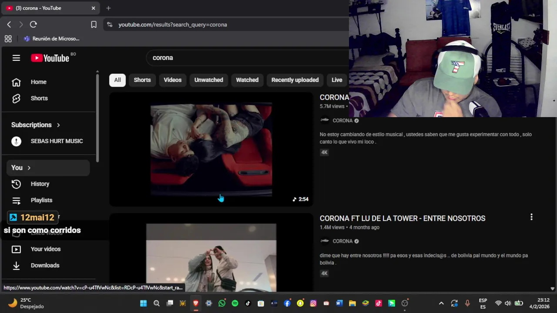Click the sidebar scrollbar thumb
Screen dimensions: 557x313
97,117
